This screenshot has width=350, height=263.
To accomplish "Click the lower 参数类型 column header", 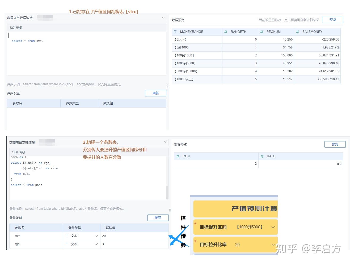I will (x=81, y=228).
